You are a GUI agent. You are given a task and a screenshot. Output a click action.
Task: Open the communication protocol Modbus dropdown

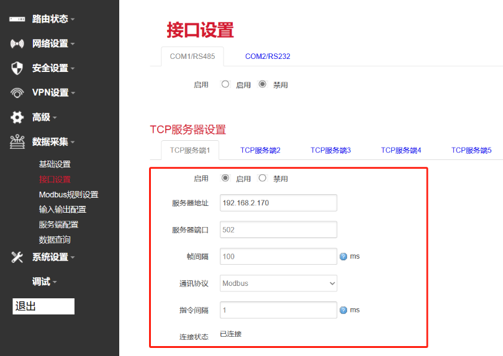point(278,283)
